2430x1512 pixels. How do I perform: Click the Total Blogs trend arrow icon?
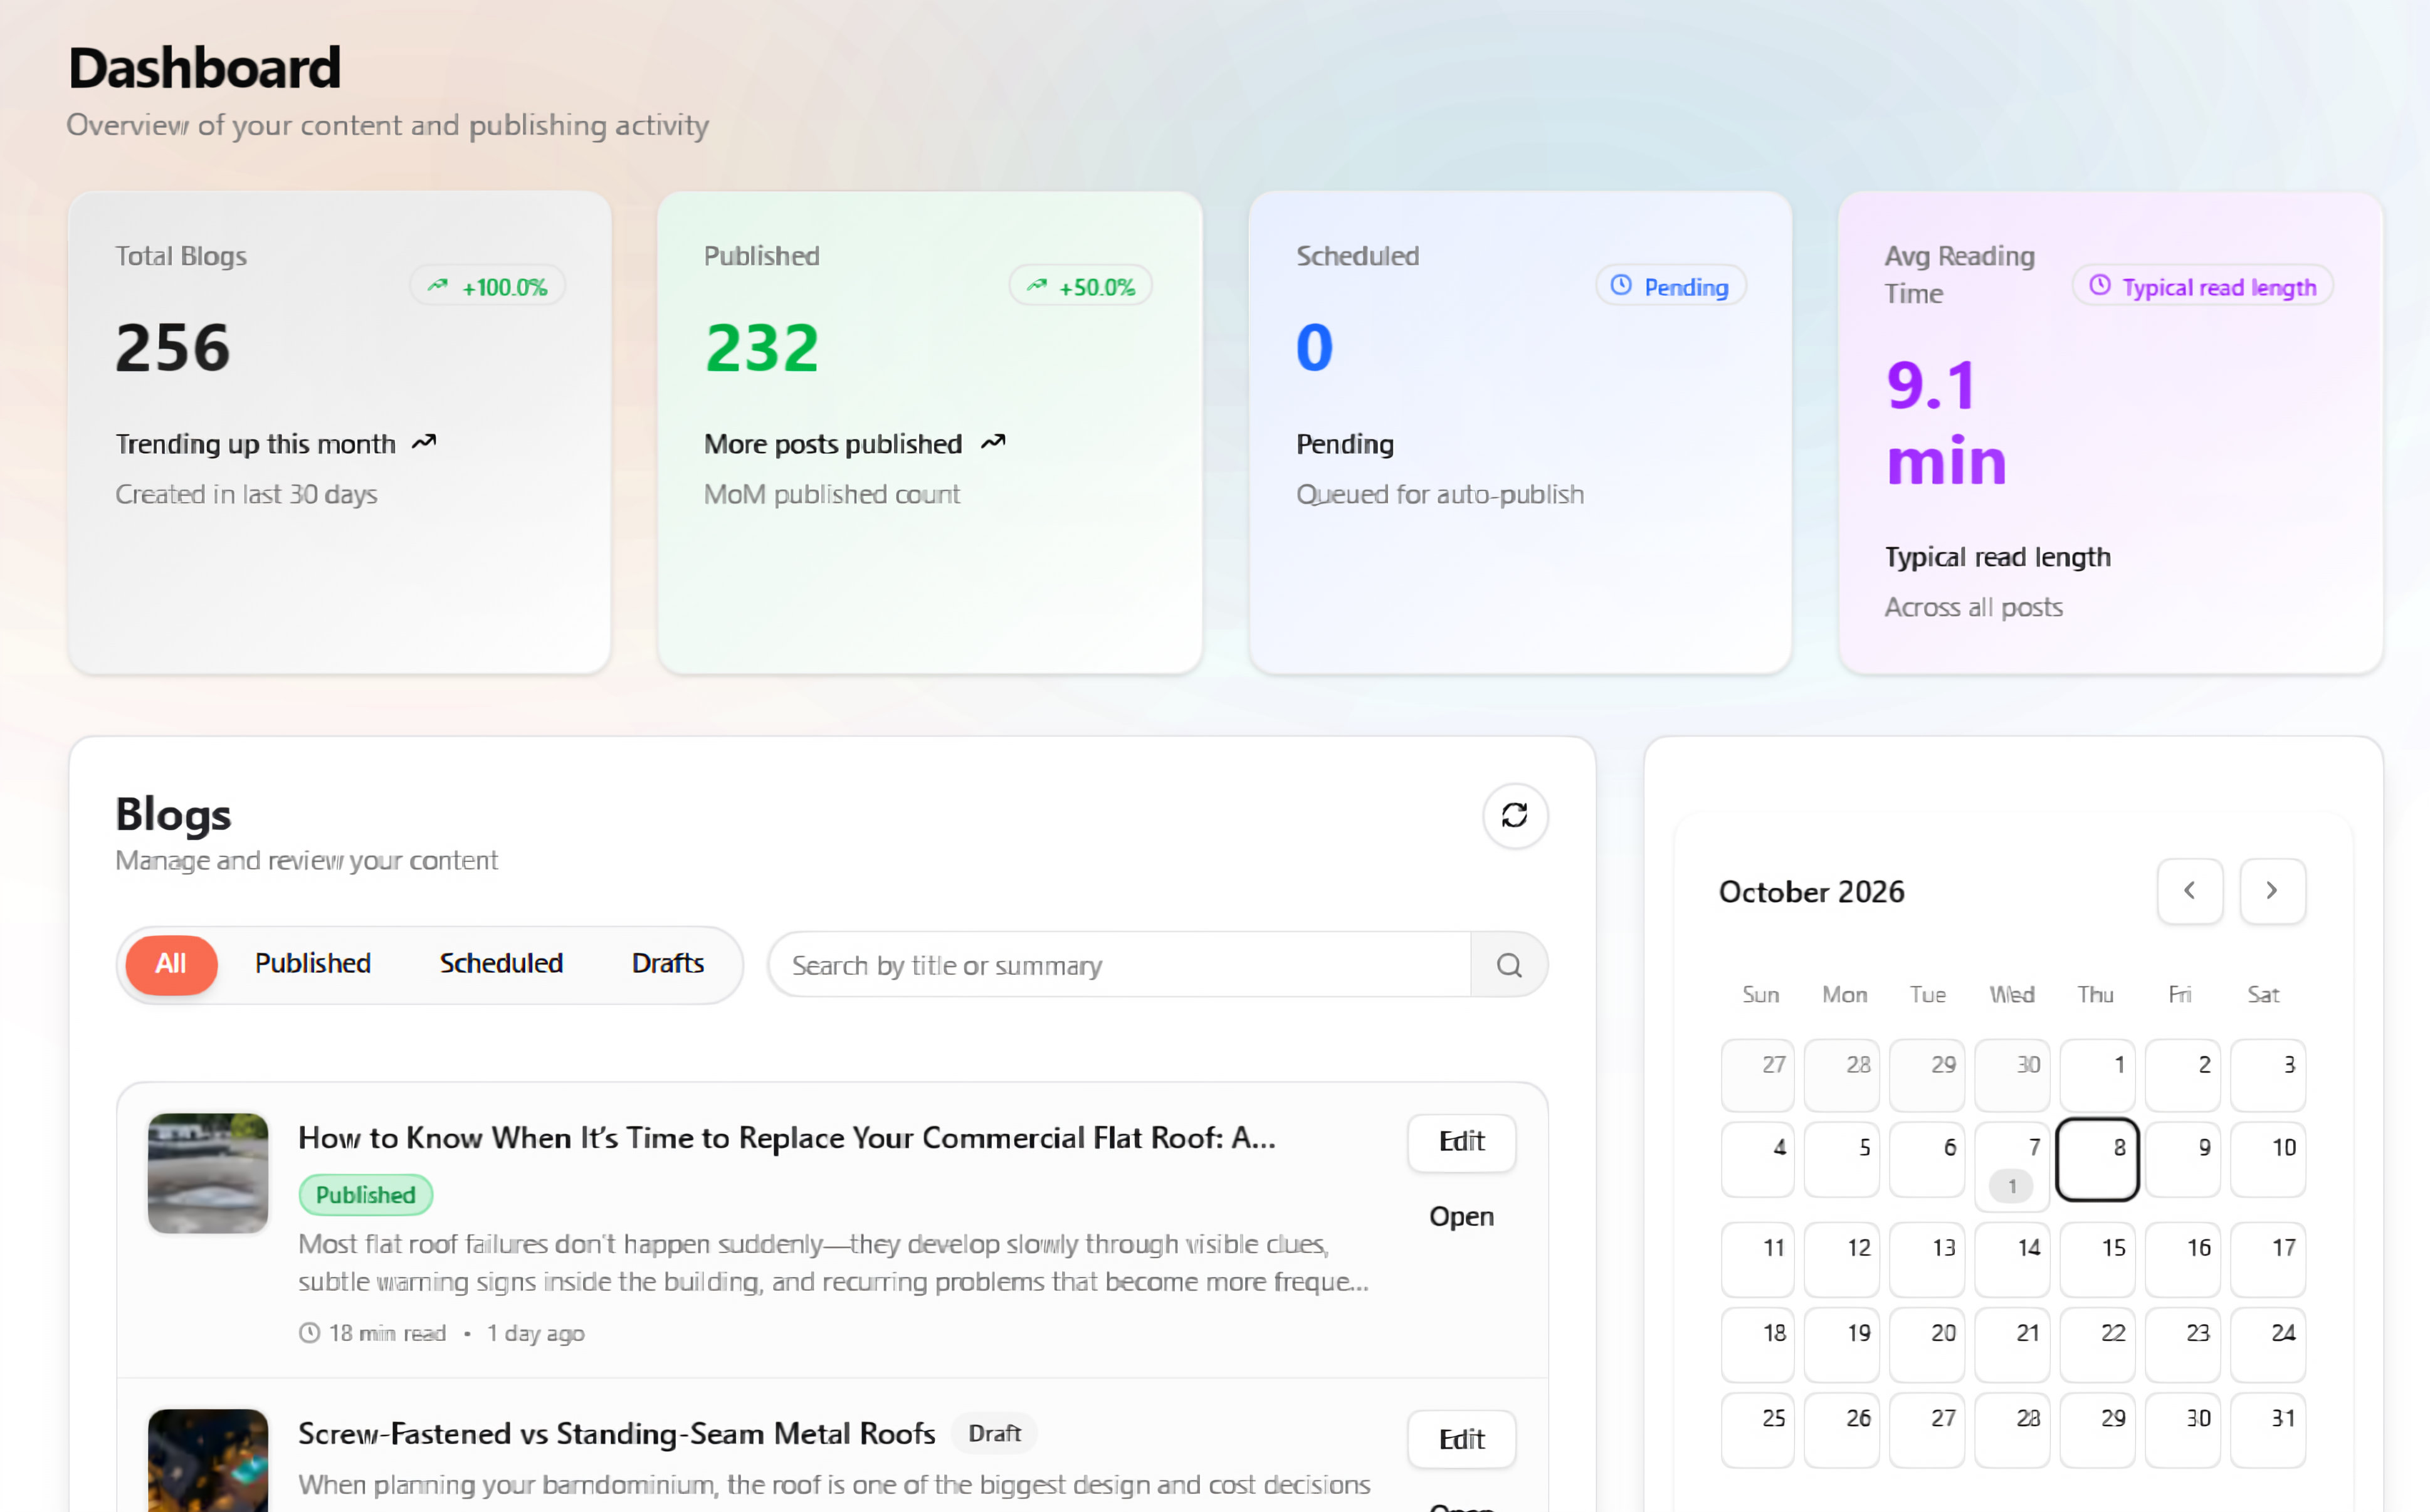(x=437, y=286)
